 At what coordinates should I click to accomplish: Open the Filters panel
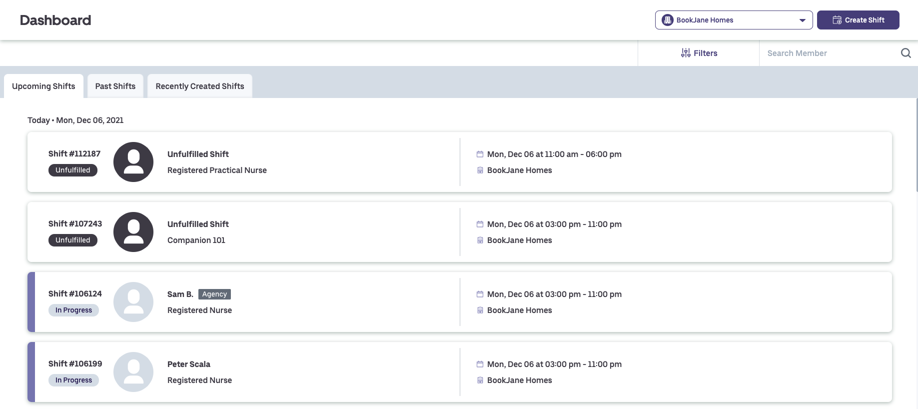(x=699, y=53)
